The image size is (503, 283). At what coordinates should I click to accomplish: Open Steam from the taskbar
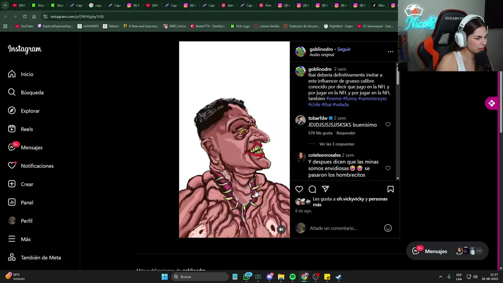tap(338, 277)
